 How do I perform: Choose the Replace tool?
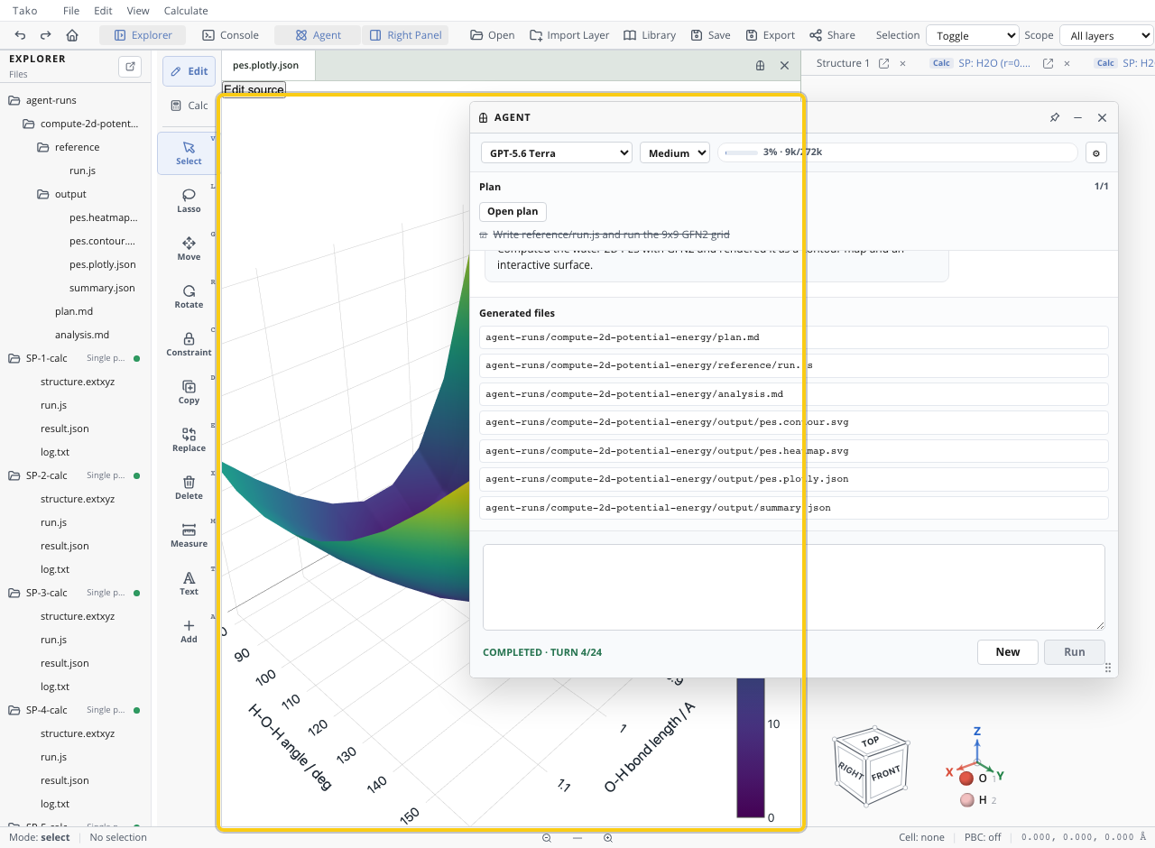tap(189, 439)
